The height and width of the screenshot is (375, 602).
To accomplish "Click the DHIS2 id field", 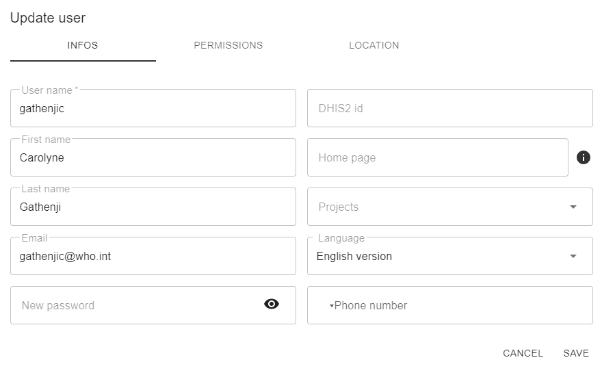I will click(449, 108).
